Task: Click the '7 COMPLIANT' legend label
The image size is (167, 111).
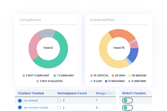Action: [x=65, y=76]
